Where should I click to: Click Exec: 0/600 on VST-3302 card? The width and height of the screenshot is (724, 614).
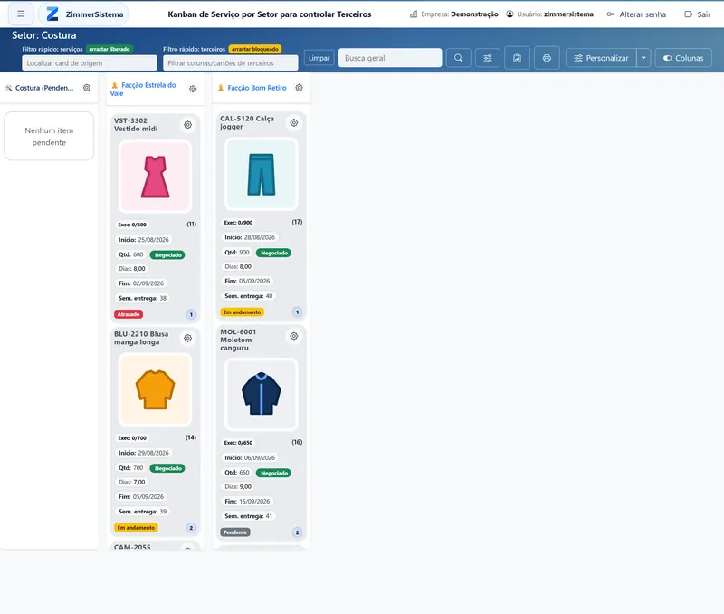132,225
